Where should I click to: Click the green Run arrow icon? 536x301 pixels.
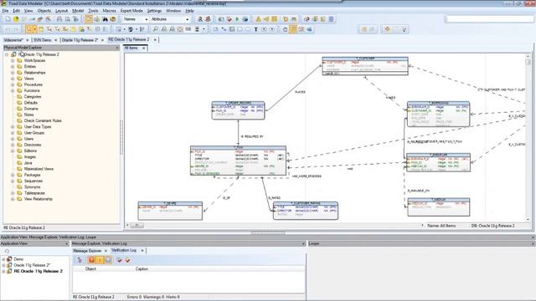(x=237, y=19)
